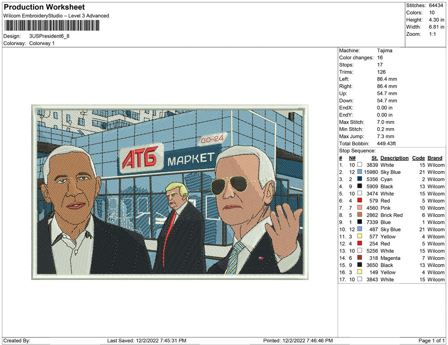Click the 'N#' column header
The height and width of the screenshot is (345, 448).
coord(352,158)
